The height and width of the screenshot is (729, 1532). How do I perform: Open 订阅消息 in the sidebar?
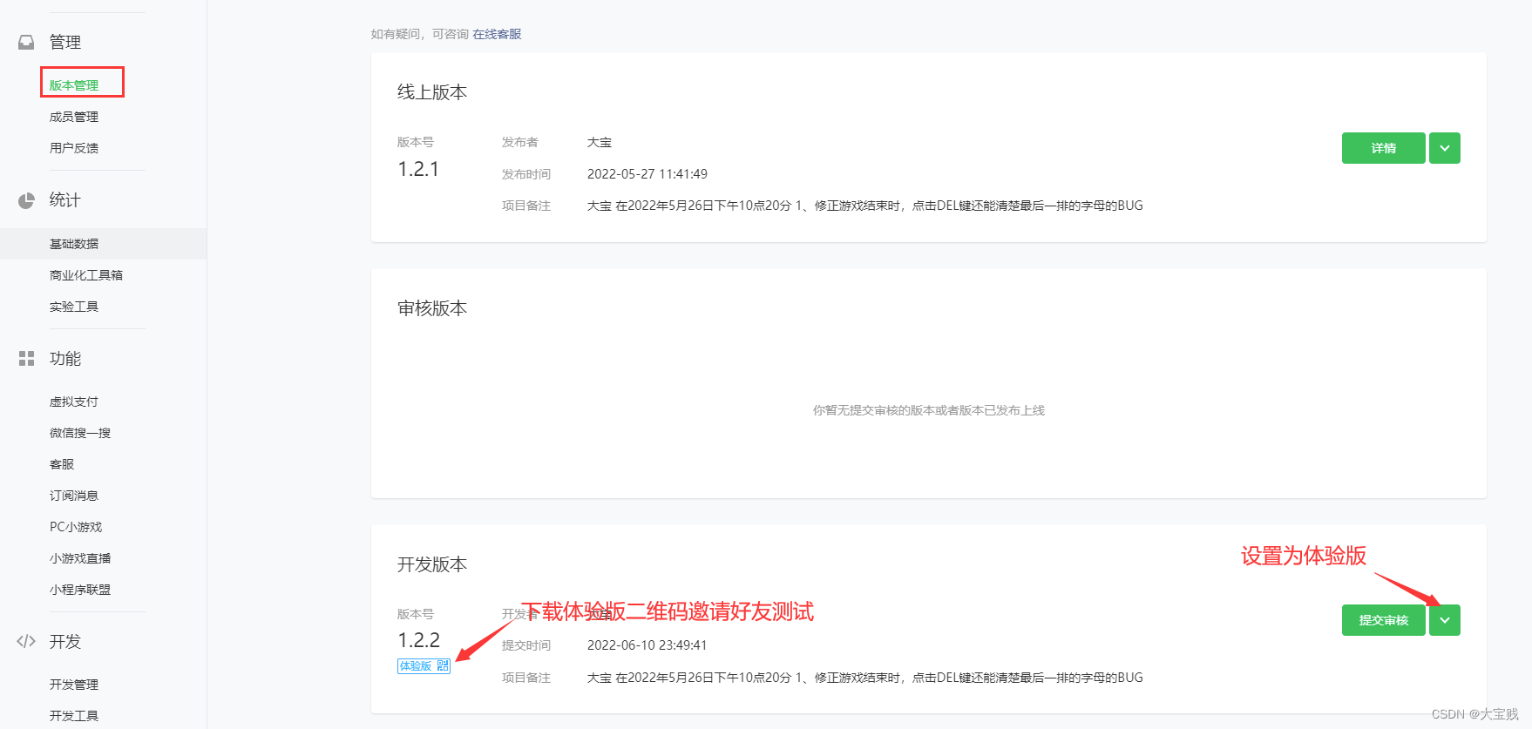74,496
